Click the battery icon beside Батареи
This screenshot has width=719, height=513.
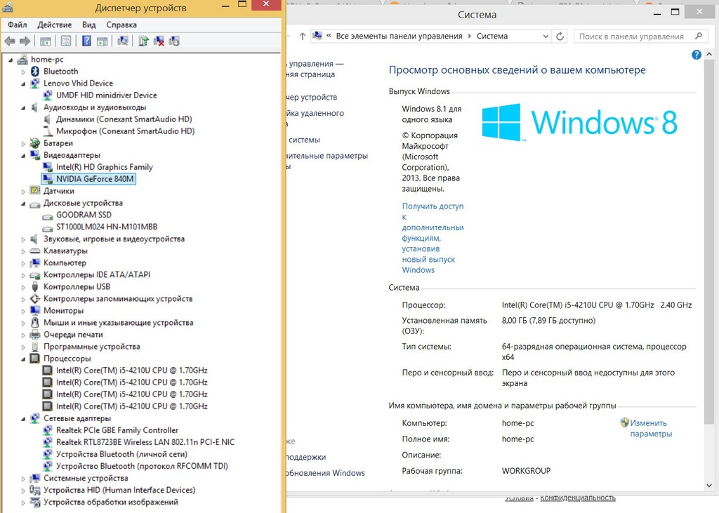(x=35, y=143)
